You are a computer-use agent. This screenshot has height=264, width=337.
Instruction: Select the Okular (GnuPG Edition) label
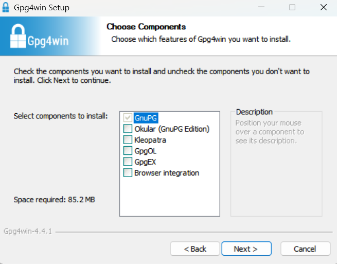172,129
